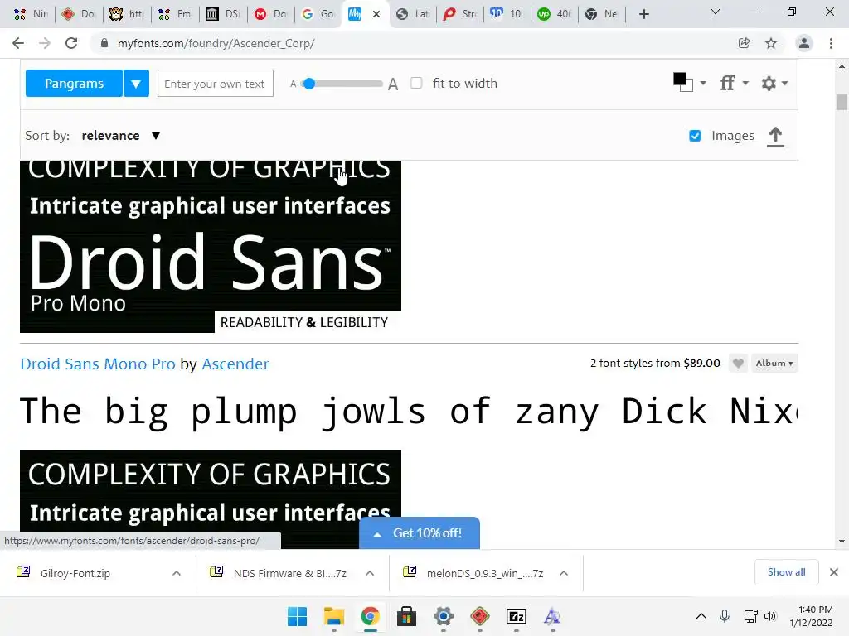Click the upload arrow icon next to Images

coord(775,137)
